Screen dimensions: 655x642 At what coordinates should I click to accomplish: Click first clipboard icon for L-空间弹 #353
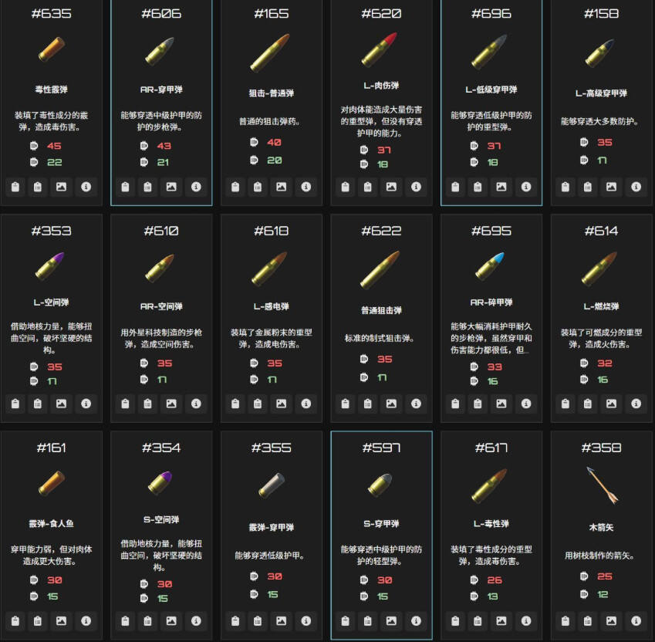pyautogui.click(x=15, y=404)
